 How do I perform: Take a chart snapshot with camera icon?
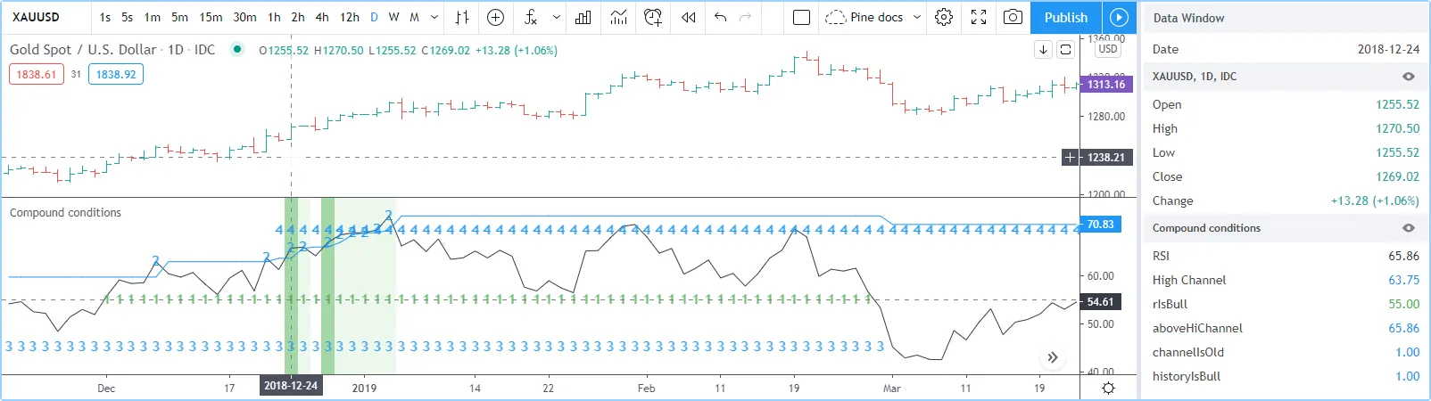pyautogui.click(x=1013, y=17)
